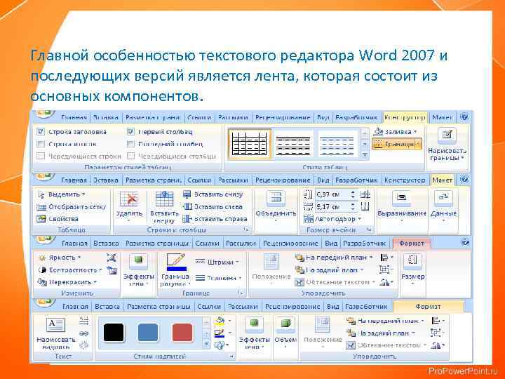This screenshot has height=379, width=505.
Task: Select the blue text box style swatch
Action: (148, 332)
